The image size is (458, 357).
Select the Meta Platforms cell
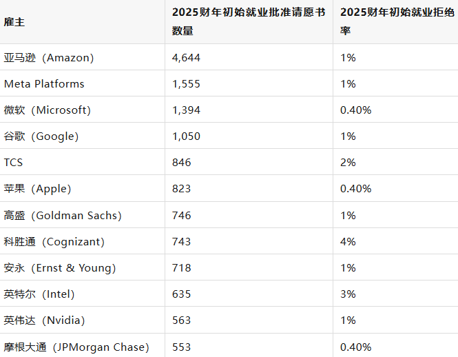point(44,84)
